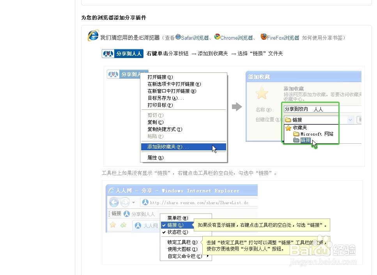377x275 pixels.
Task: Click the address bar share.renren.com URL
Action: (198, 203)
